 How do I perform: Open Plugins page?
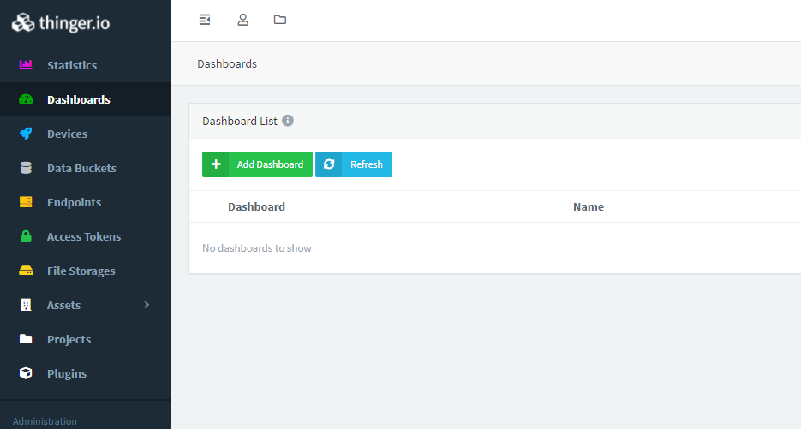(67, 373)
